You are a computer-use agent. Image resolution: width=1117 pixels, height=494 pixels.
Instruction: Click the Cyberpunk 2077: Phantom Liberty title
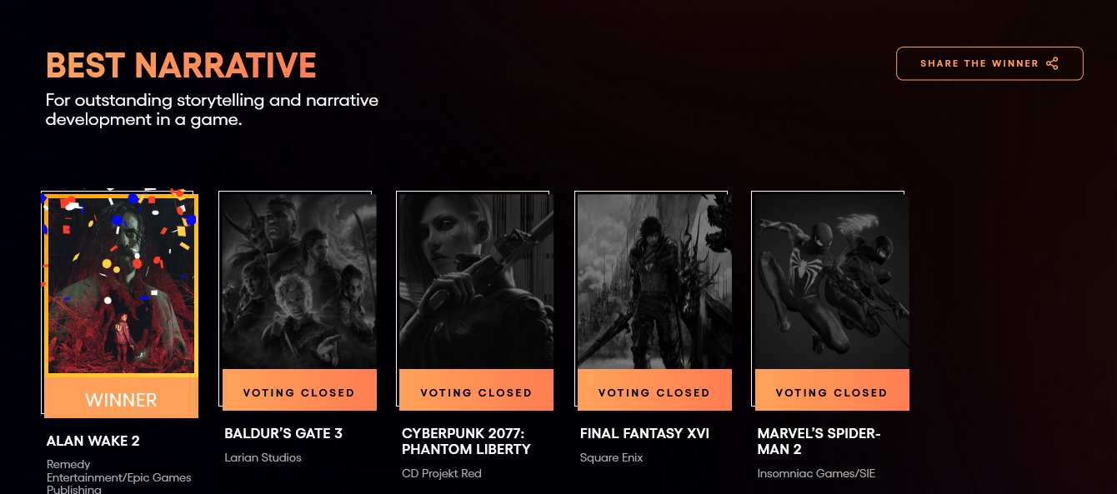pos(466,442)
